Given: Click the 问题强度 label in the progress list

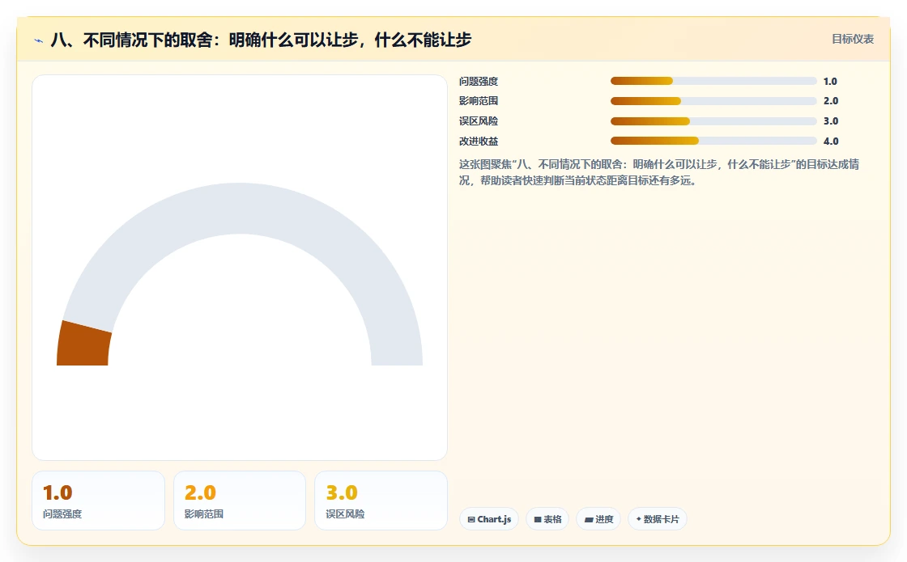Looking at the screenshot, I should (x=479, y=82).
